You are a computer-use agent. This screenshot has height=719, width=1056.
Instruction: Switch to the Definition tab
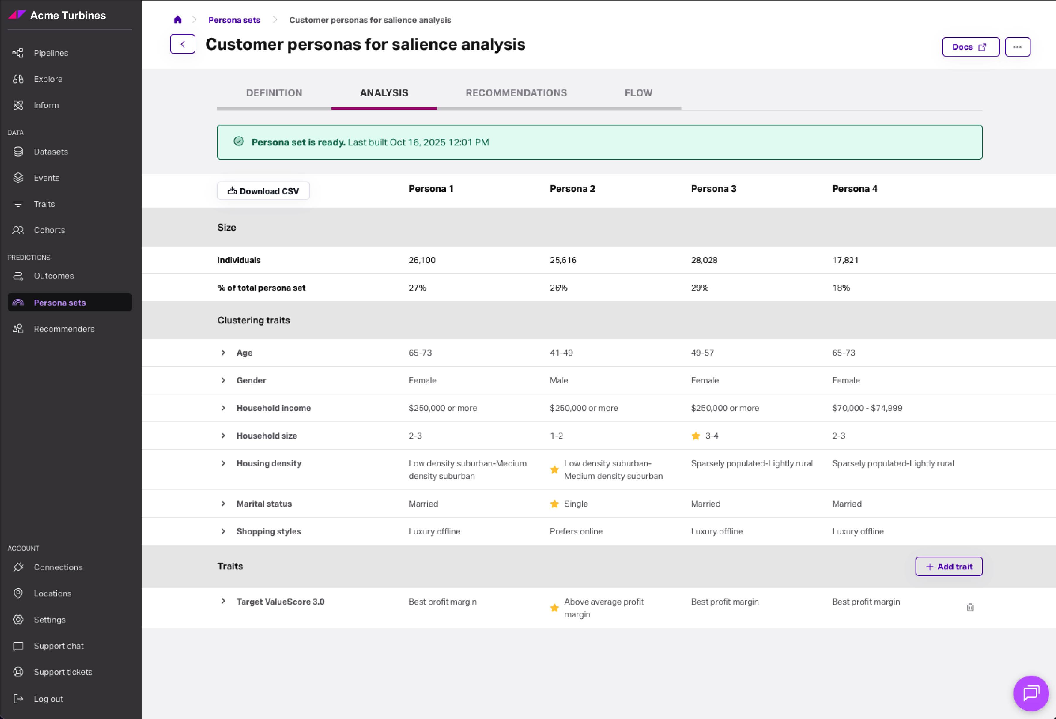(274, 93)
